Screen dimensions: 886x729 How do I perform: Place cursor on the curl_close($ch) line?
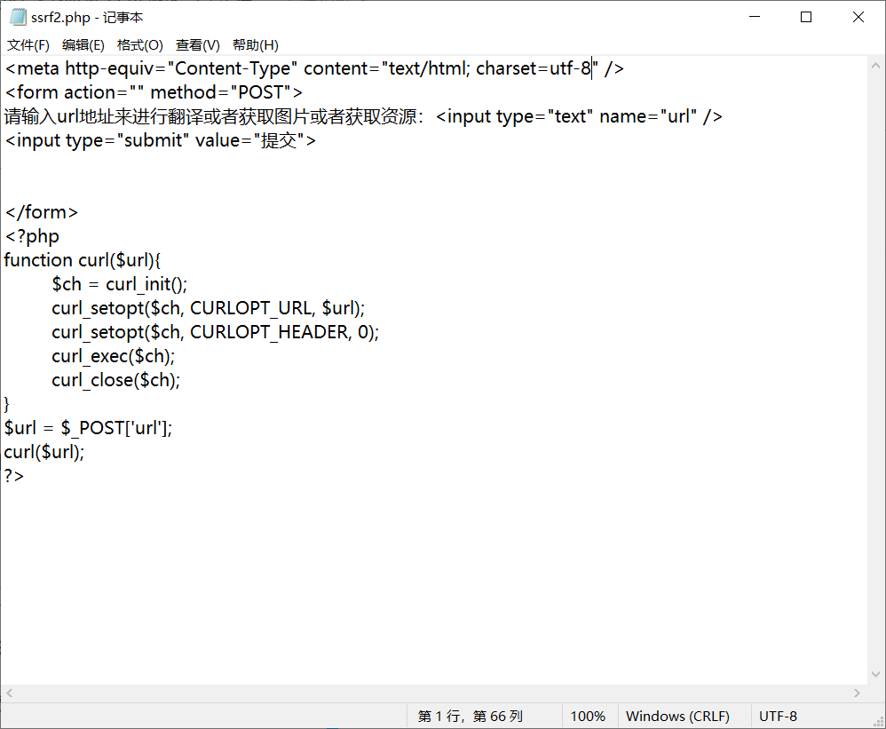pos(115,380)
